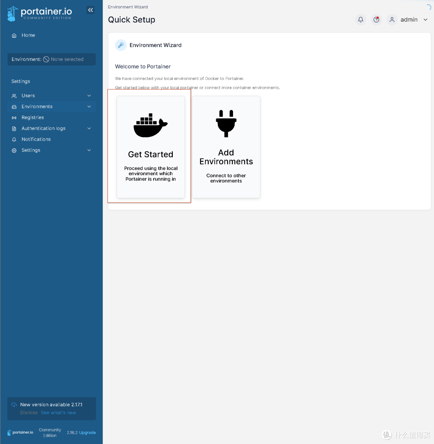Click the plug icon for Add Environments
The image size is (434, 444).
[226, 123]
